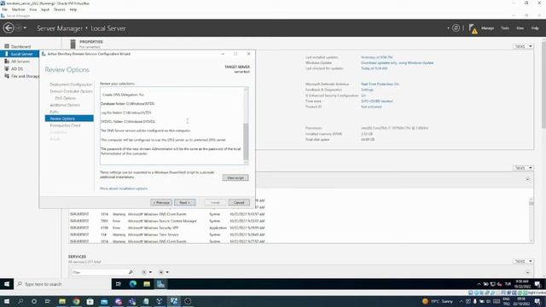This screenshot has width=546, height=307.
Task: Open the navigation history dropdown arrow
Action: [x=25, y=28]
